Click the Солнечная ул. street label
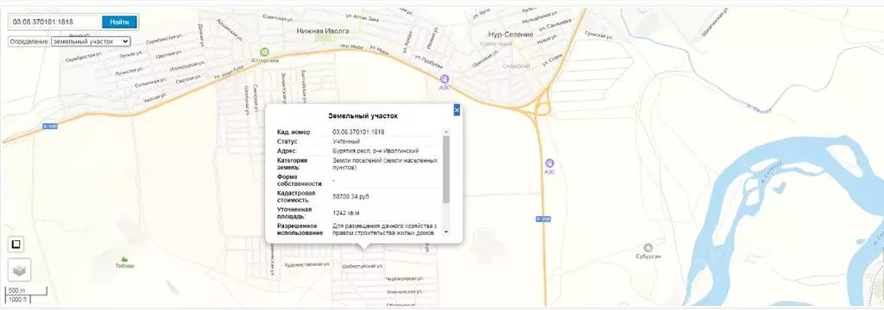Viewport: 884px width, 310px height. click(150, 83)
